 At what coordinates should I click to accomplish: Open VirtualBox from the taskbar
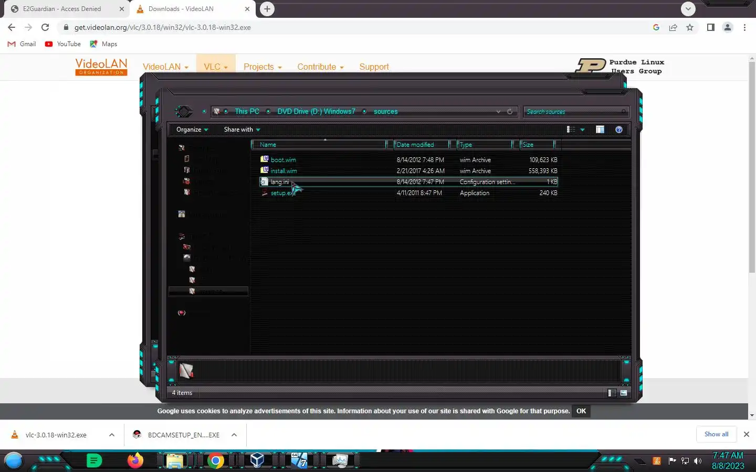[257, 461]
